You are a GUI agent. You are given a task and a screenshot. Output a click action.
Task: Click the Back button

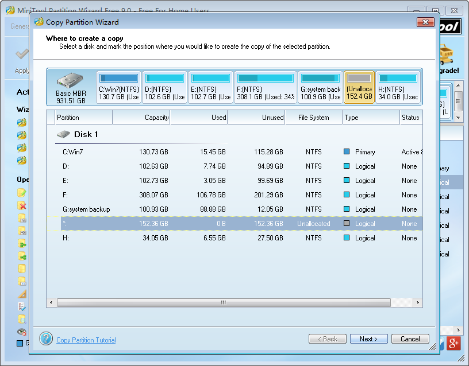pos(327,339)
